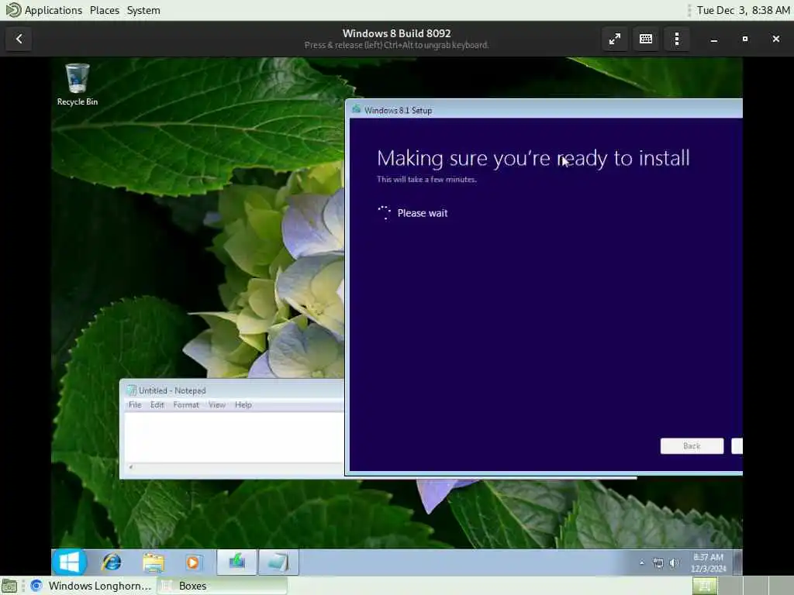Click the Windows 8.1 Setup title icon
Screen dimensions: 794x595
tap(357, 109)
